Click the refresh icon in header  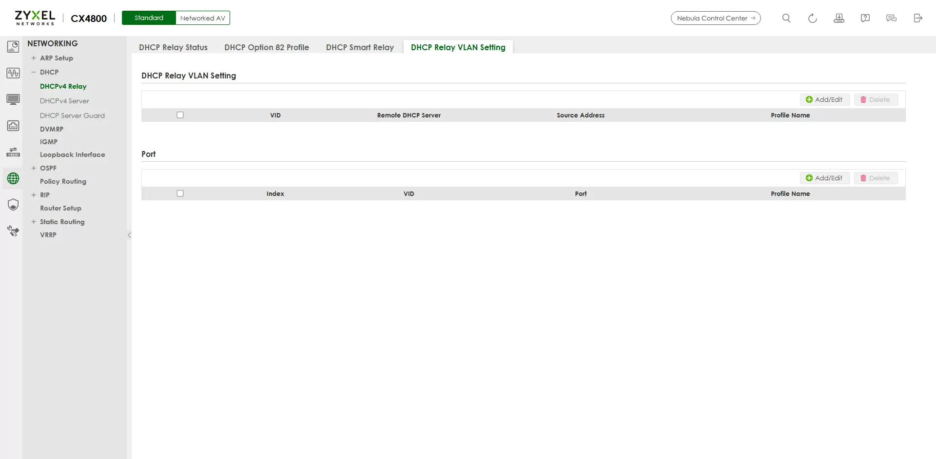click(812, 18)
